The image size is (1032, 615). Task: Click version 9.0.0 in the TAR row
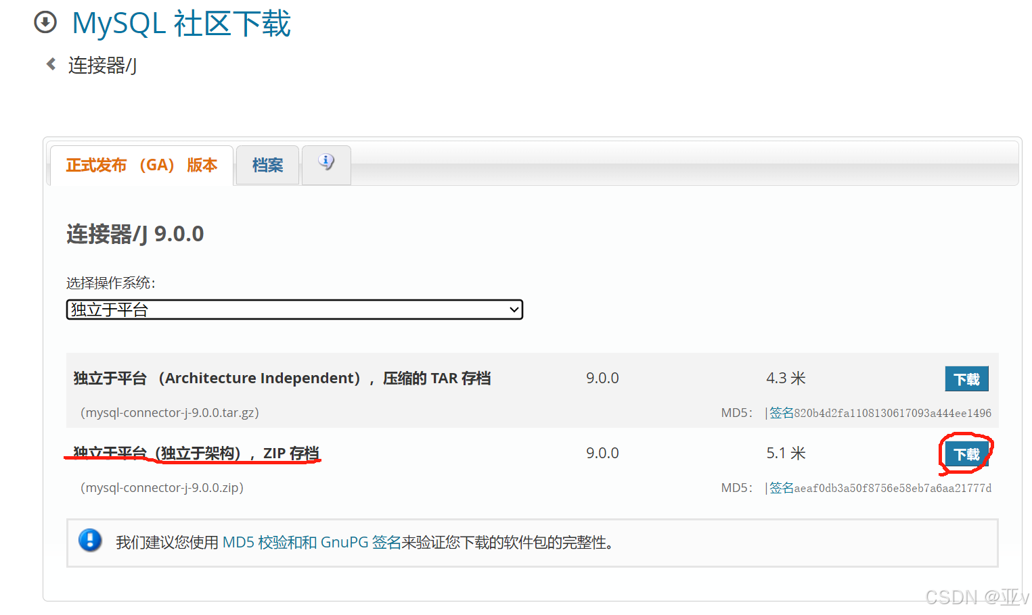[602, 378]
